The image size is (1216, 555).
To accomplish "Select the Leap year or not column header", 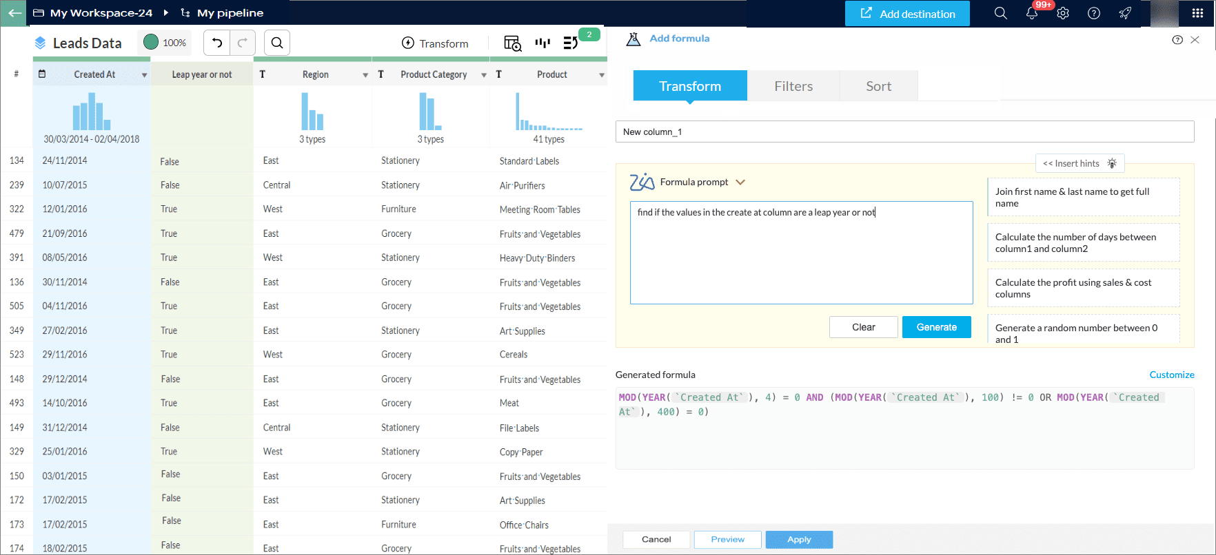I will 202,74.
